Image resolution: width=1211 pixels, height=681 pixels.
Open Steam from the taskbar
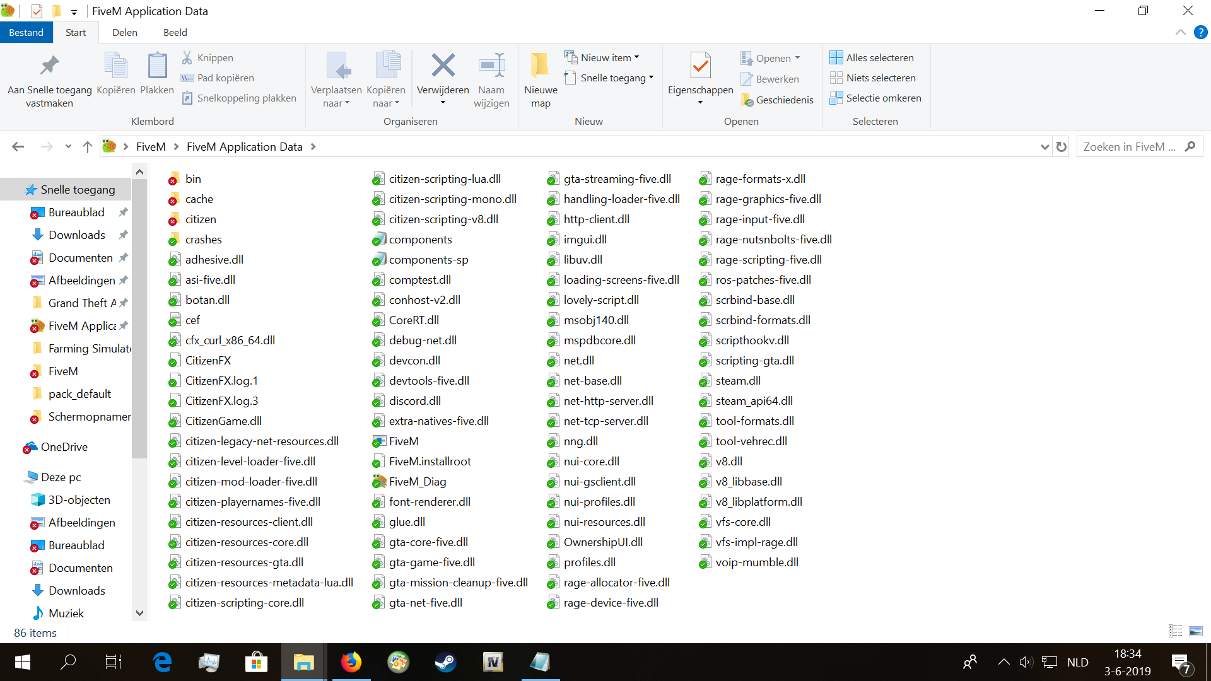(445, 662)
